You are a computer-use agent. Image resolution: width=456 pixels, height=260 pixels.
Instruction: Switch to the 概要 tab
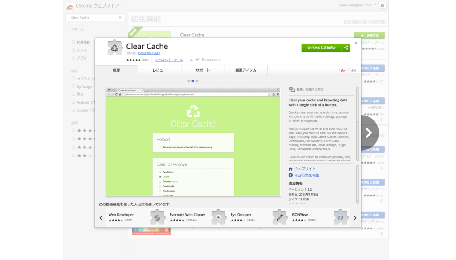[x=116, y=71]
